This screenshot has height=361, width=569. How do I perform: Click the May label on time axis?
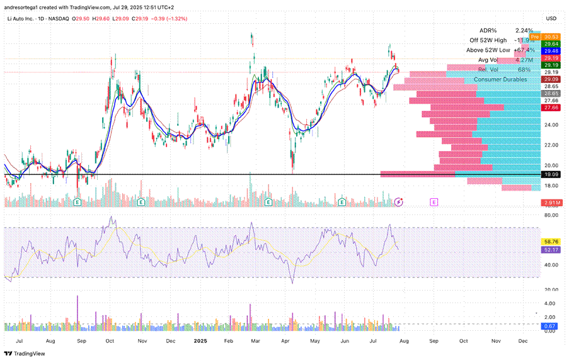pos(315,341)
